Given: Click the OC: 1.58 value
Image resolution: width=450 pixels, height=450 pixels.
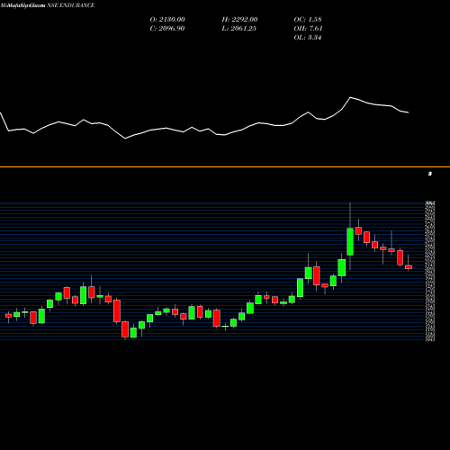Looking at the screenshot, I should 308,20.
